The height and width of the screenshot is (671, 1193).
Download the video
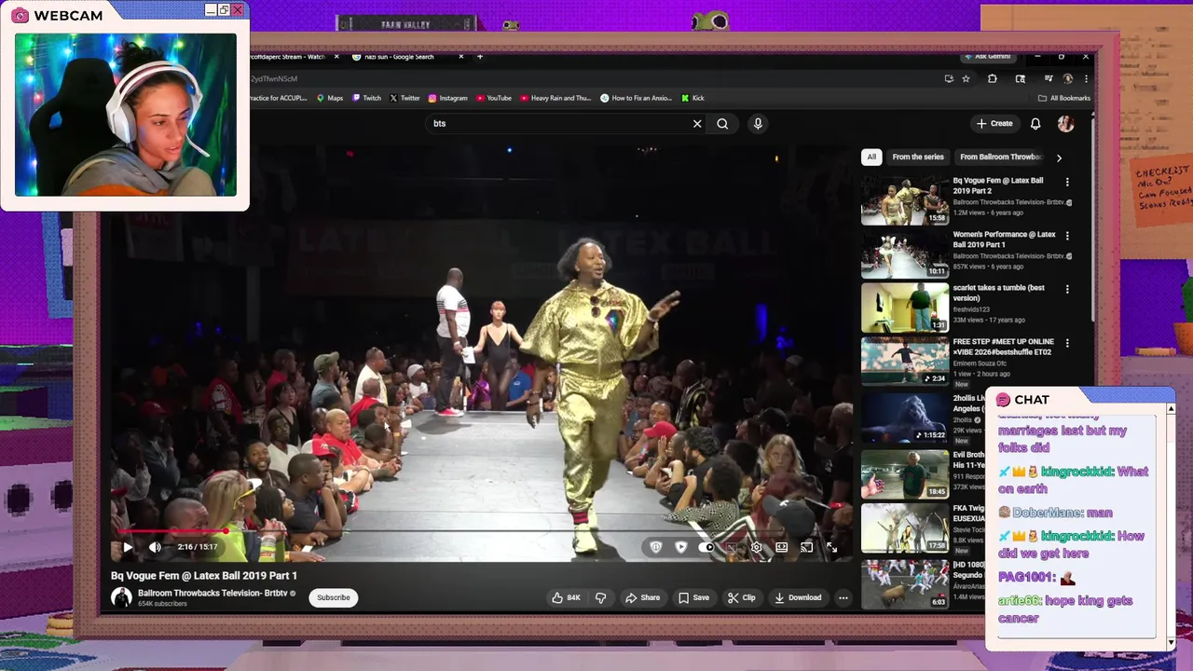click(x=798, y=597)
